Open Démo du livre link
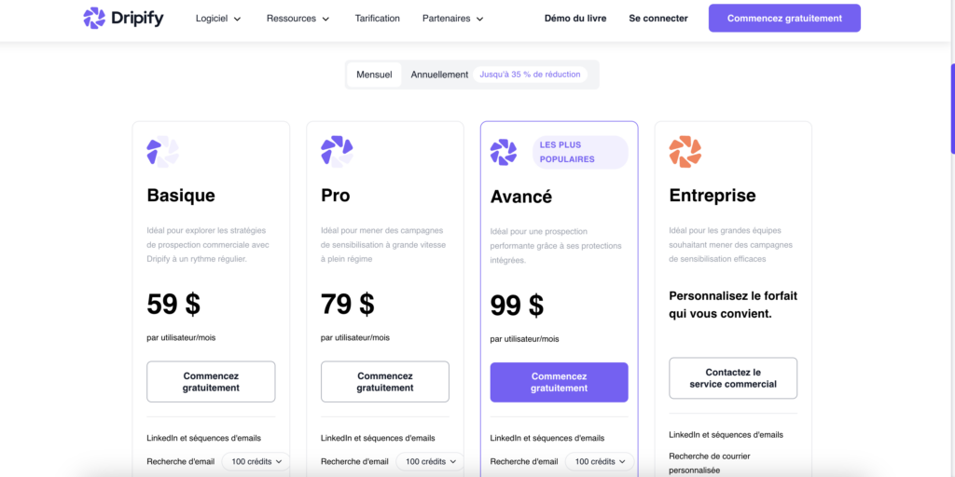The image size is (955, 477). coord(574,19)
